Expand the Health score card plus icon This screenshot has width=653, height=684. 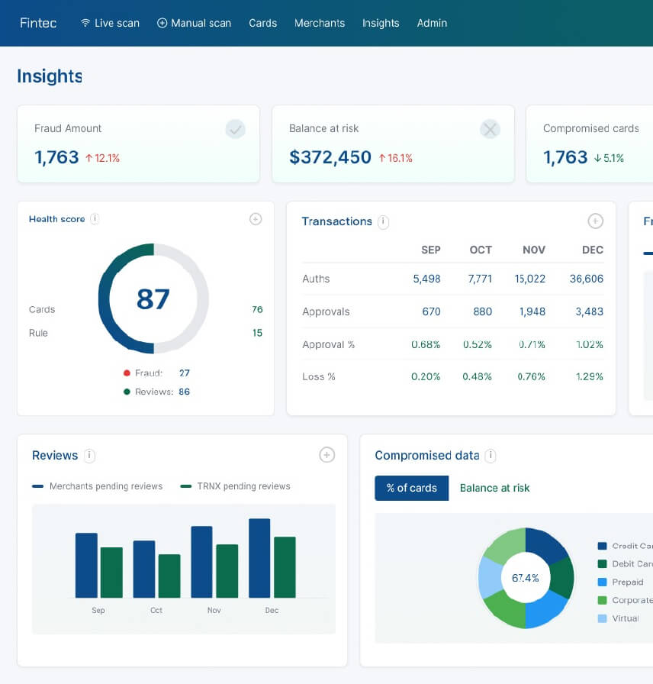(x=256, y=219)
